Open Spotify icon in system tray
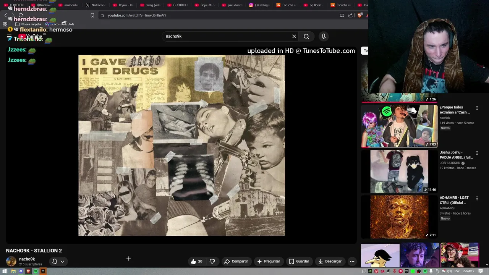This screenshot has height=275, width=489. click(425, 271)
